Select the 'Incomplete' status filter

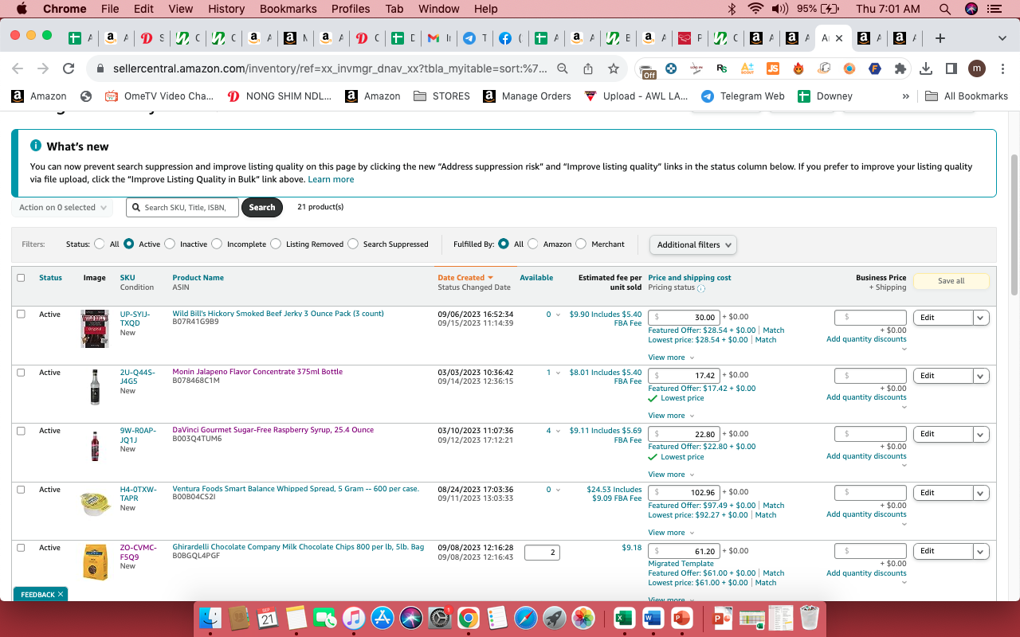pos(217,244)
